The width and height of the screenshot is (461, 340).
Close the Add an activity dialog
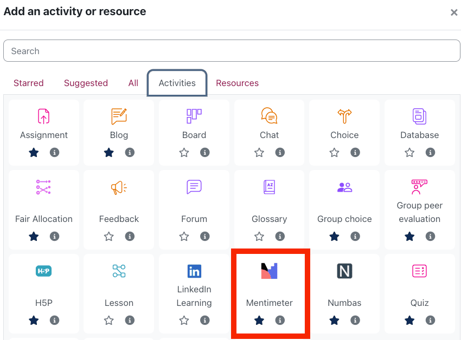(x=454, y=12)
